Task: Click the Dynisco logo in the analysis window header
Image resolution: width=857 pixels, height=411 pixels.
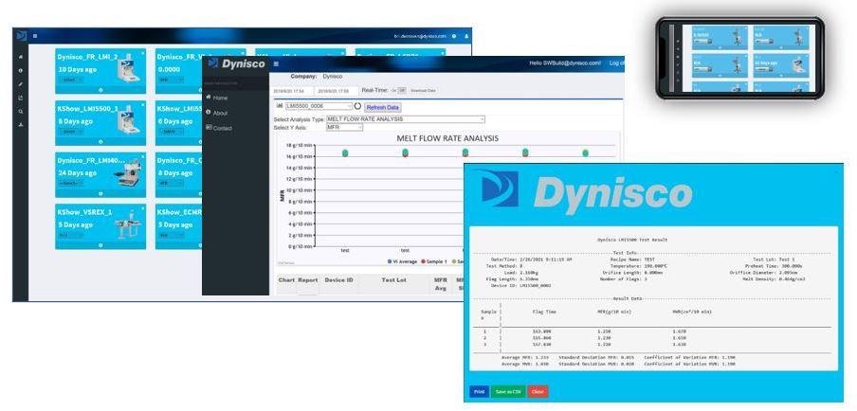Action: click(236, 63)
